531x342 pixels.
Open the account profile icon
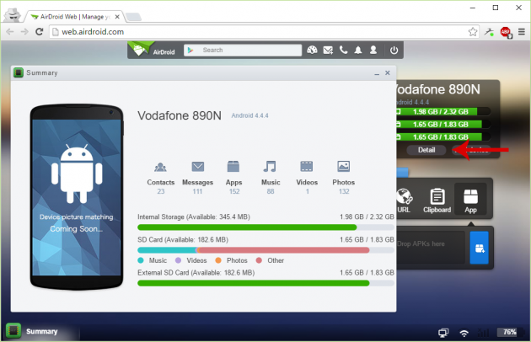pyautogui.click(x=373, y=50)
